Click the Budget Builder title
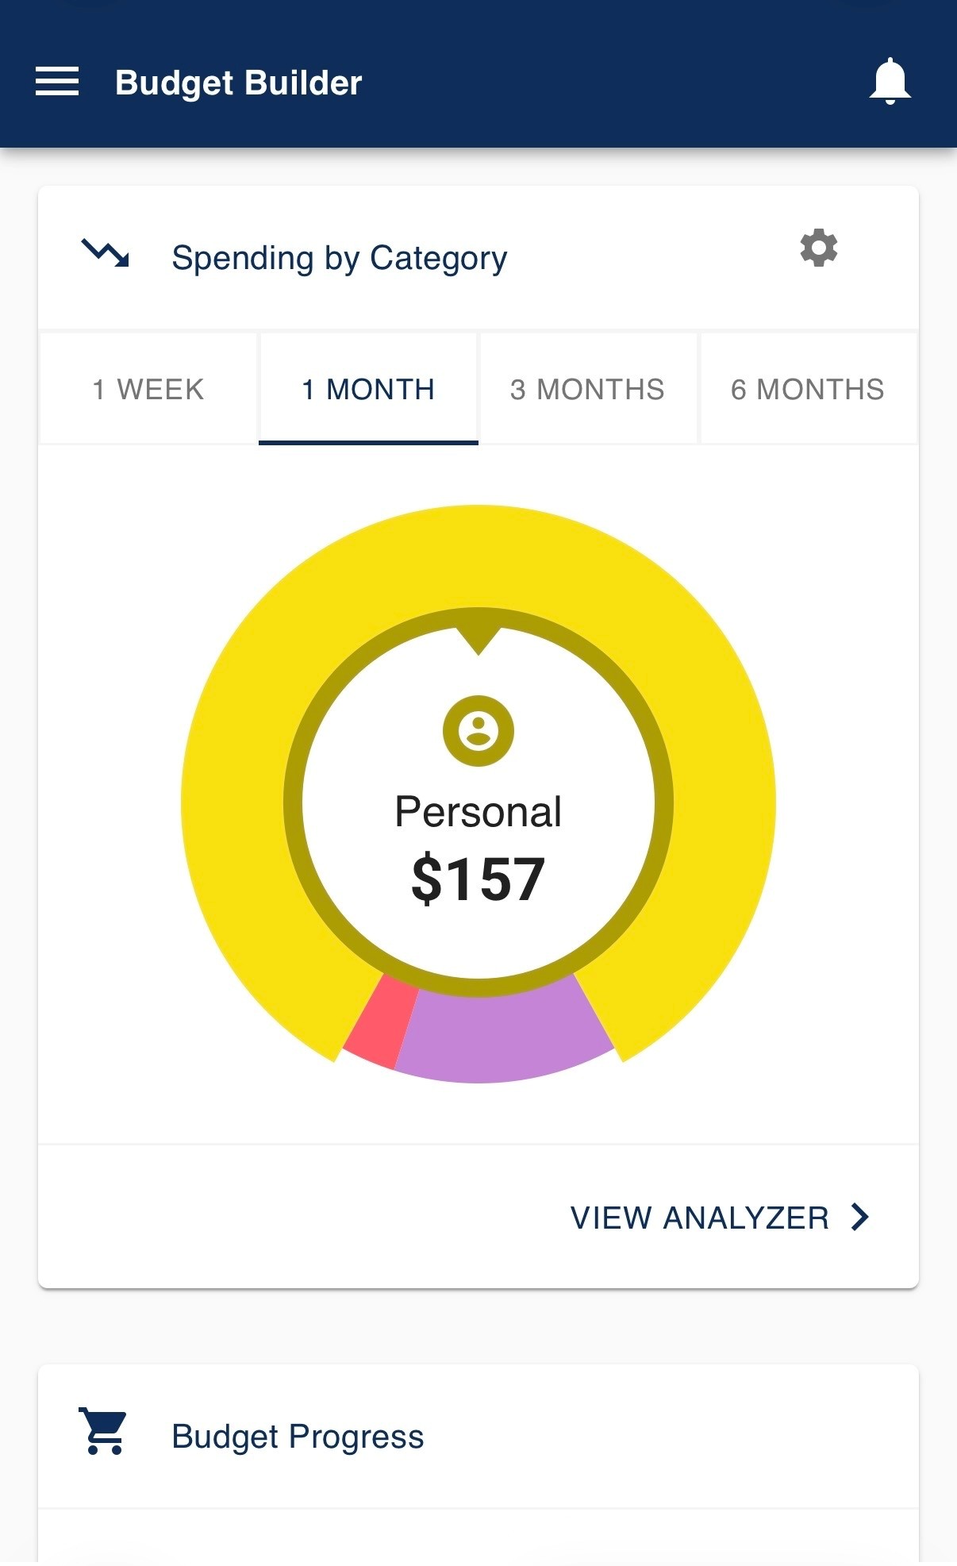Screen dimensions: 957x1566 [239, 83]
